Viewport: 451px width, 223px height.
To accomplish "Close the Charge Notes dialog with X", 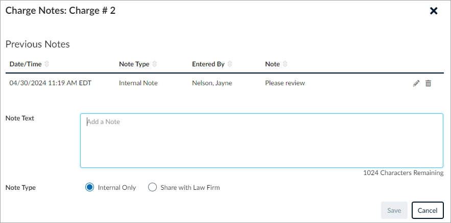I will coord(434,11).
